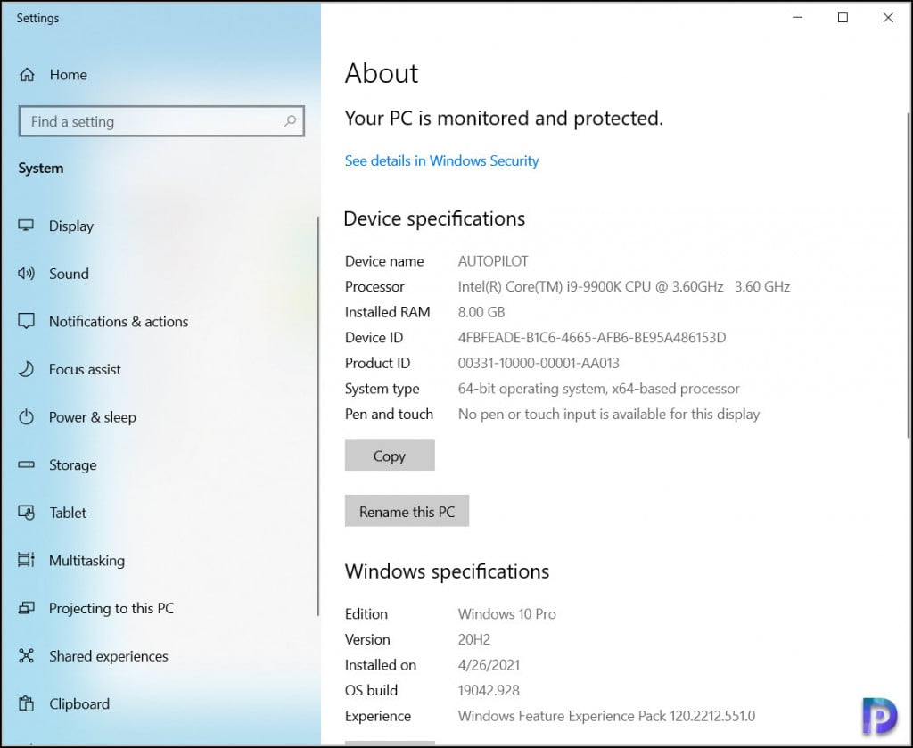Open the Home settings page
913x748 pixels.
click(68, 75)
